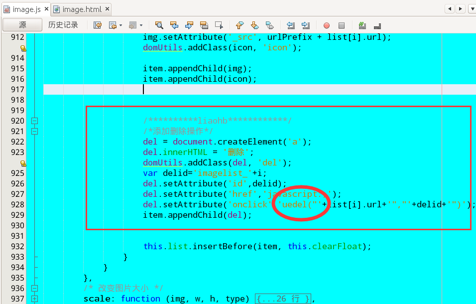Open the Back navigation dropdown arrow
The width and height of the screenshot is (476, 304).
(x=121, y=25)
